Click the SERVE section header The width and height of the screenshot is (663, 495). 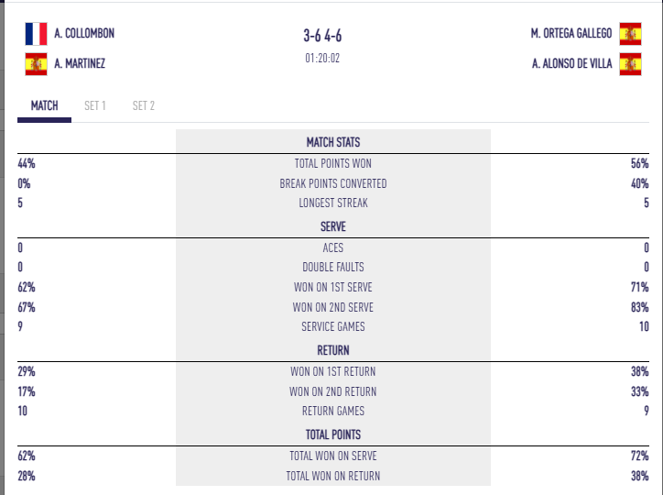(333, 226)
